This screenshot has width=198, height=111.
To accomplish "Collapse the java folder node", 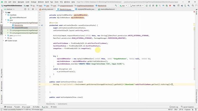I will pos(6,20).
